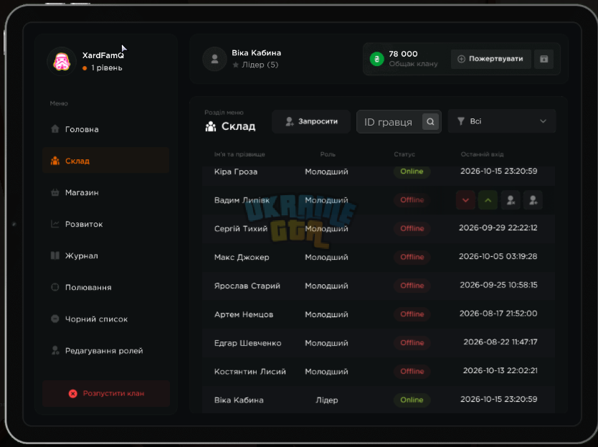Screen dimensions: 598x447
Task: Click the green currency coin icon
Action: (x=377, y=59)
